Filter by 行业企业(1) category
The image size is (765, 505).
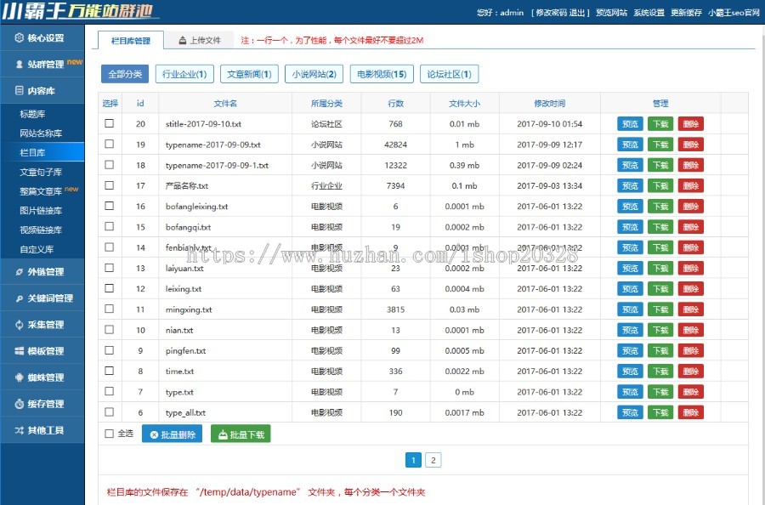pyautogui.click(x=184, y=74)
